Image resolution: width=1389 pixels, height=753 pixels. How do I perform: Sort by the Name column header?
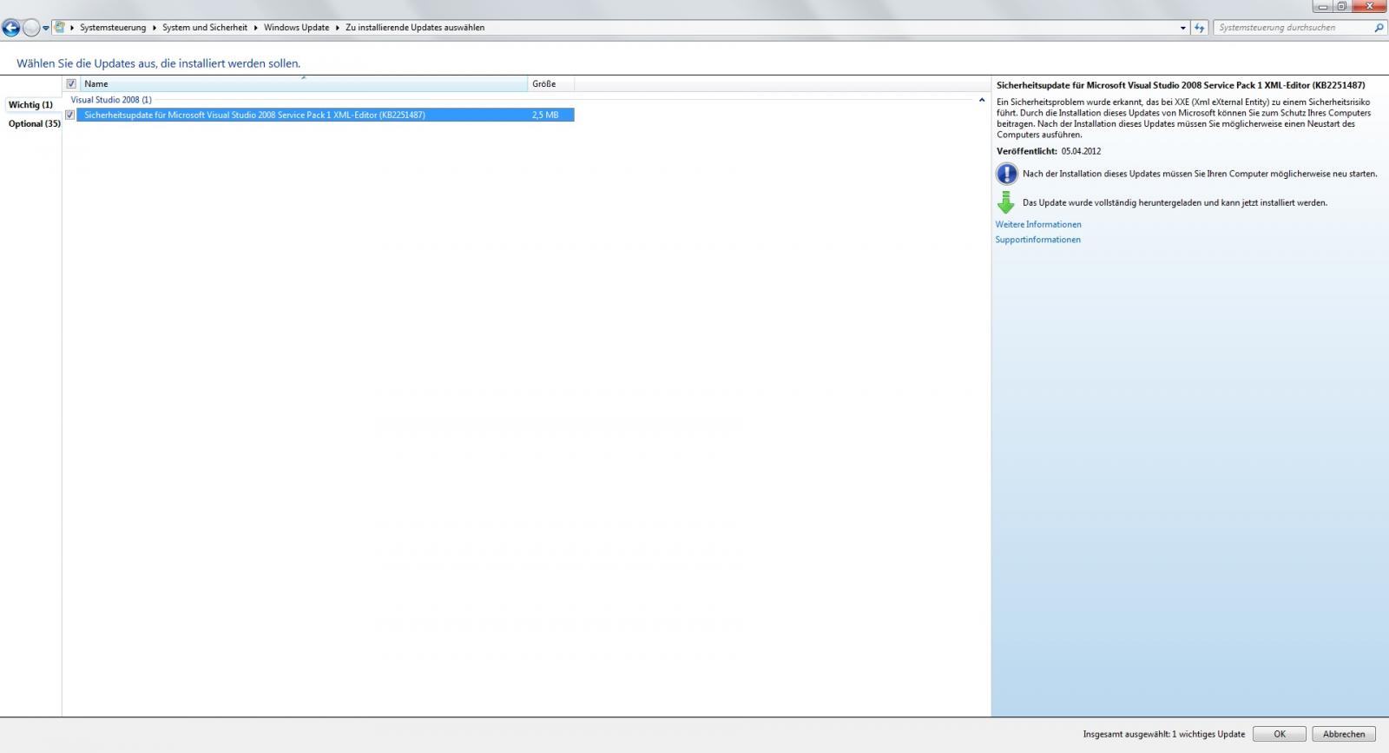tap(304, 83)
